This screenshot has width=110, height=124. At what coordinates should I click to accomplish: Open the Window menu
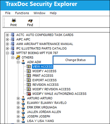tap(39, 13)
